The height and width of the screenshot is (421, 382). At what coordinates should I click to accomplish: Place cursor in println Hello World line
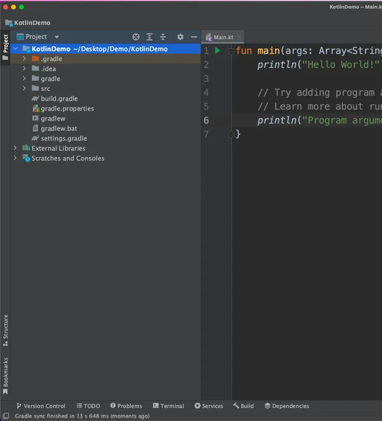pos(319,65)
